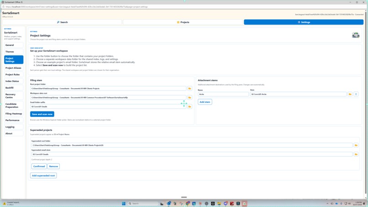
Task: Select the Settings tab
Action: [x=304, y=22]
